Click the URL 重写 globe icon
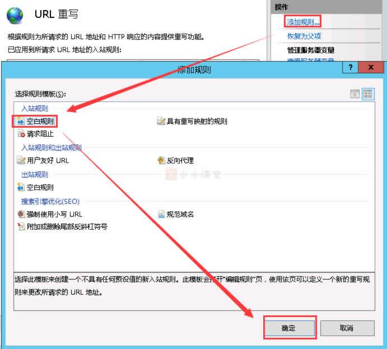Image resolution: width=387 pixels, height=349 pixels. [x=15, y=14]
